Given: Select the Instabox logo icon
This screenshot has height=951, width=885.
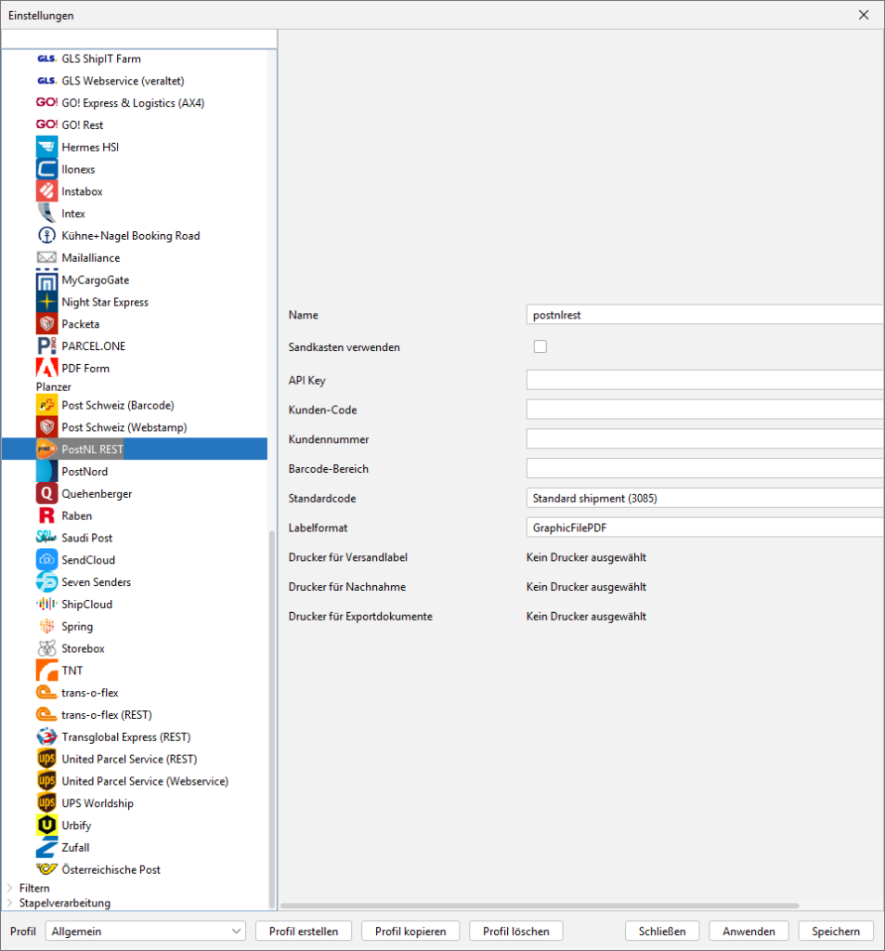Looking at the screenshot, I should 46,191.
